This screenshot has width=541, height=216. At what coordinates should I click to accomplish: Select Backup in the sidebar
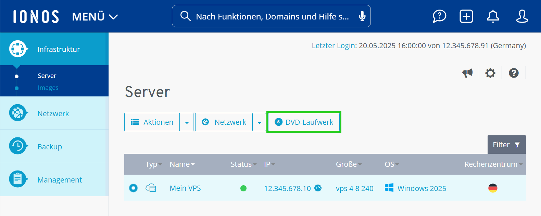pyautogui.click(x=54, y=146)
